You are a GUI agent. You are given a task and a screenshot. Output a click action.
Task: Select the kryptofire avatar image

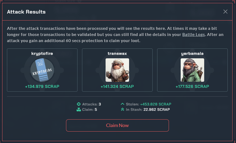click(42, 70)
